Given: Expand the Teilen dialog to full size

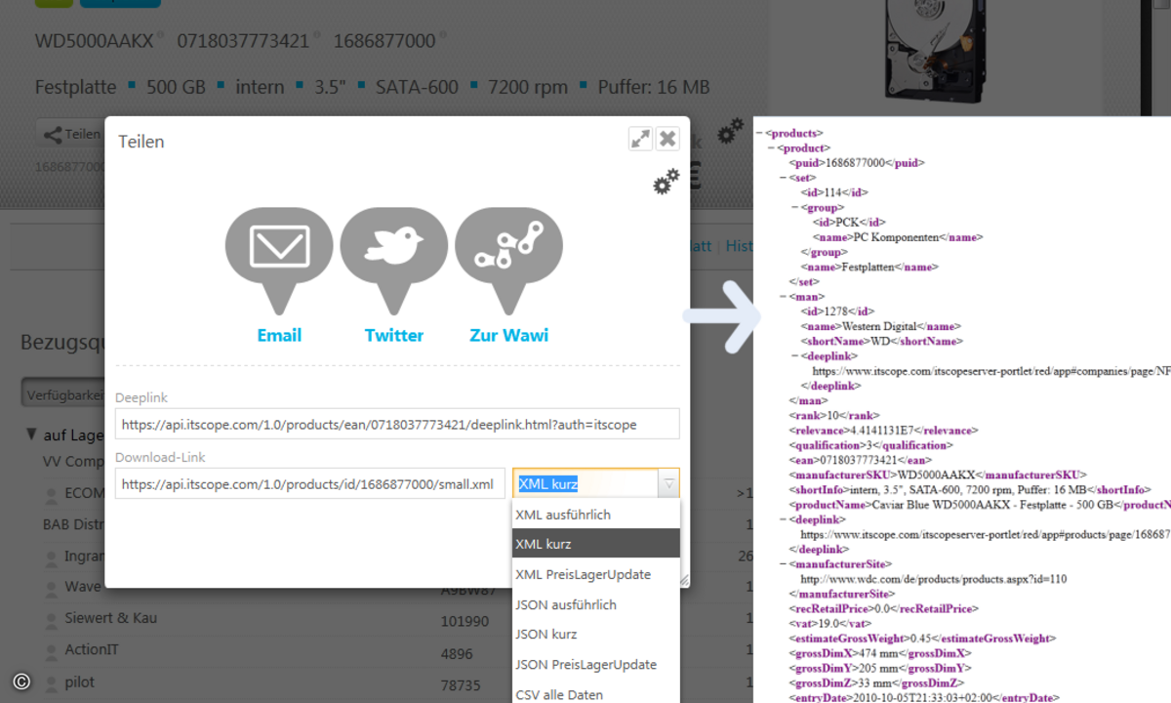Looking at the screenshot, I should coord(640,139).
